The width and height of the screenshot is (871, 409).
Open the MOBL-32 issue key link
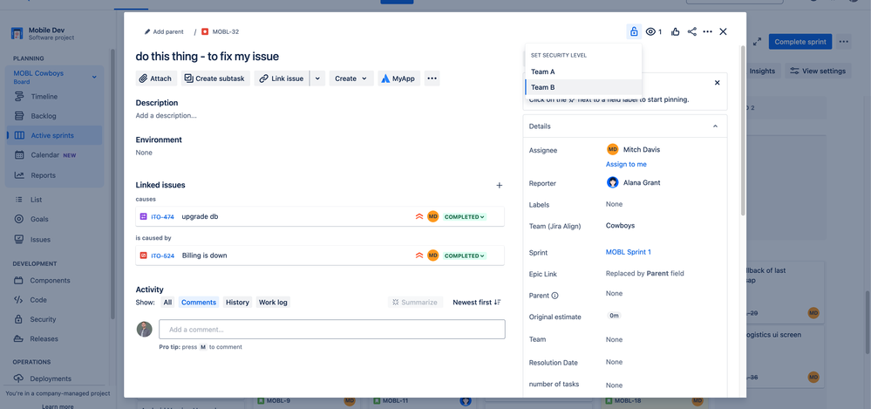[226, 31]
